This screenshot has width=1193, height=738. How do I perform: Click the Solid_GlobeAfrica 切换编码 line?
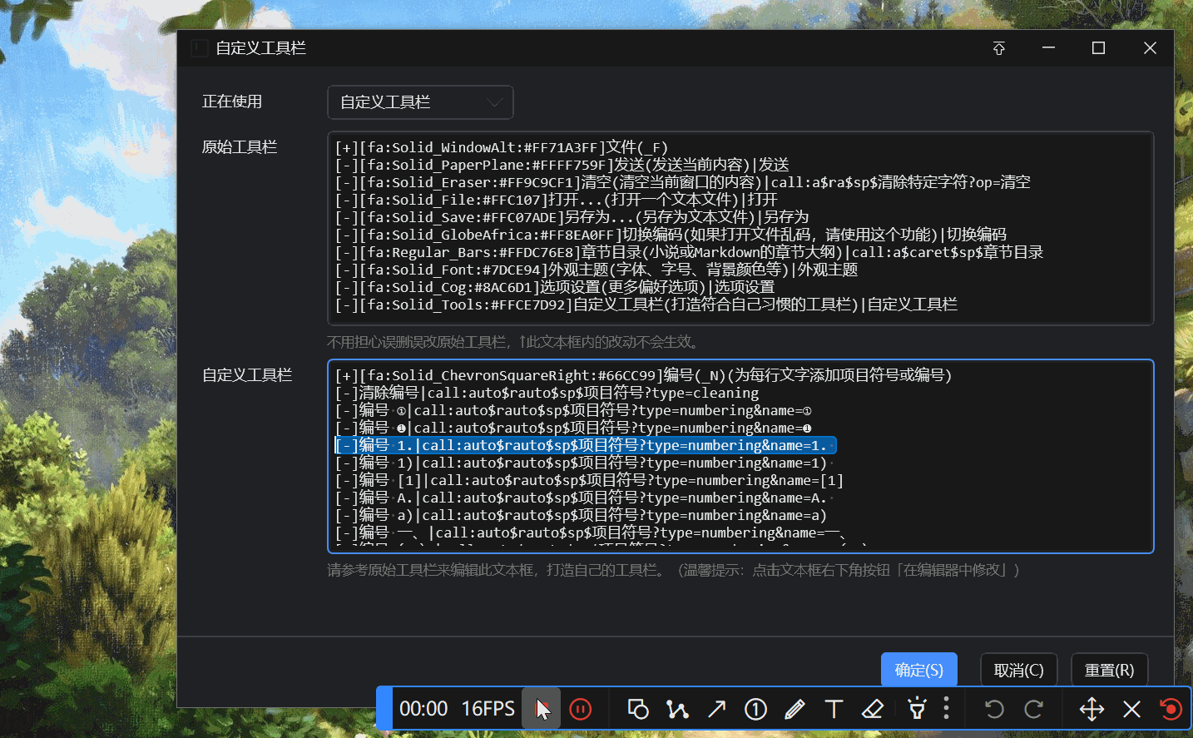point(671,235)
